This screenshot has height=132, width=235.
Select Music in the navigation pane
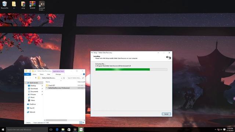click(x=32, y=98)
